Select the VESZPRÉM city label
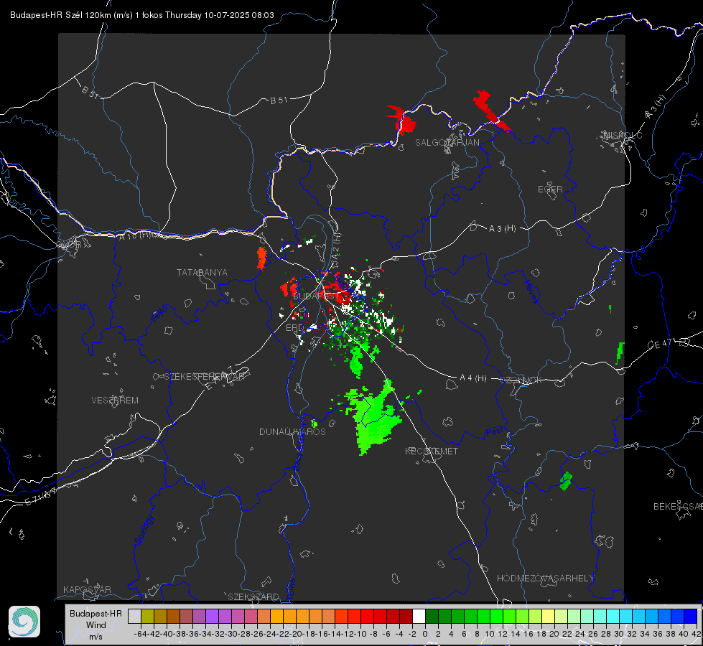703x646 pixels. (x=115, y=401)
